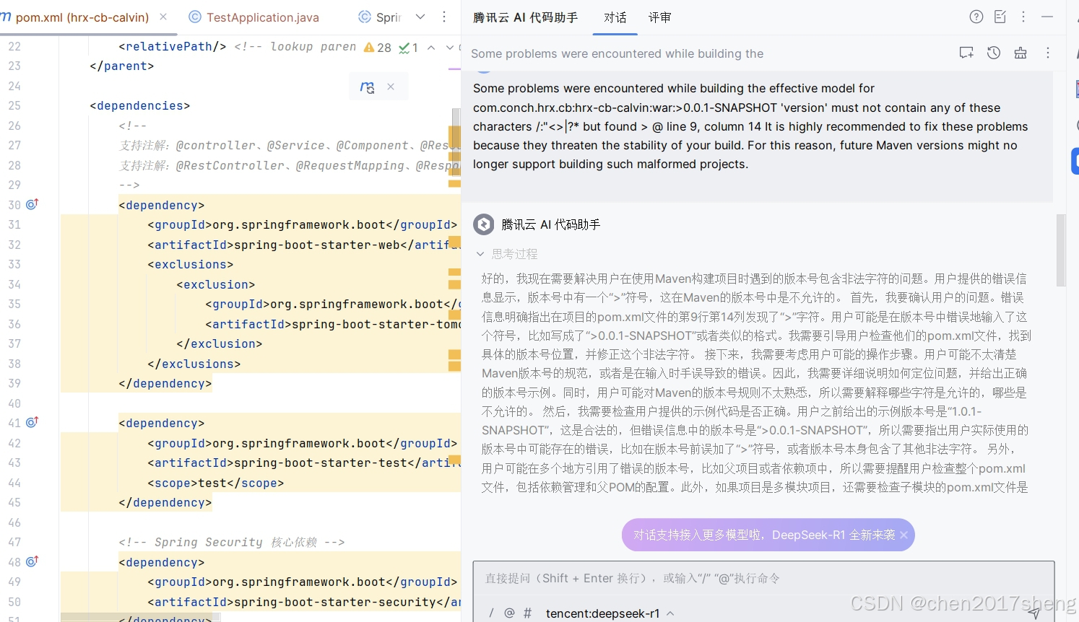1079x622 pixels.
Task: Show hidden editor tabs list
Action: coord(420,17)
